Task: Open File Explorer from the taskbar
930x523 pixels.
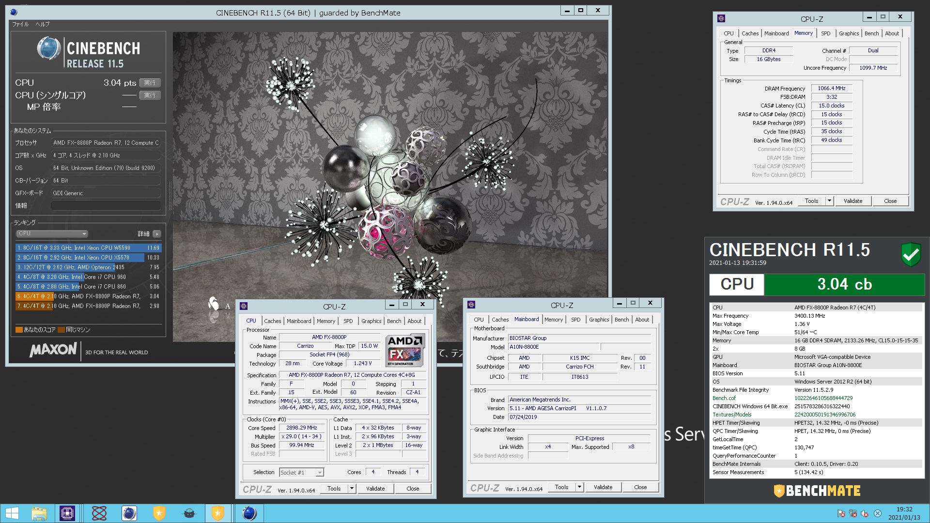Action: click(39, 513)
